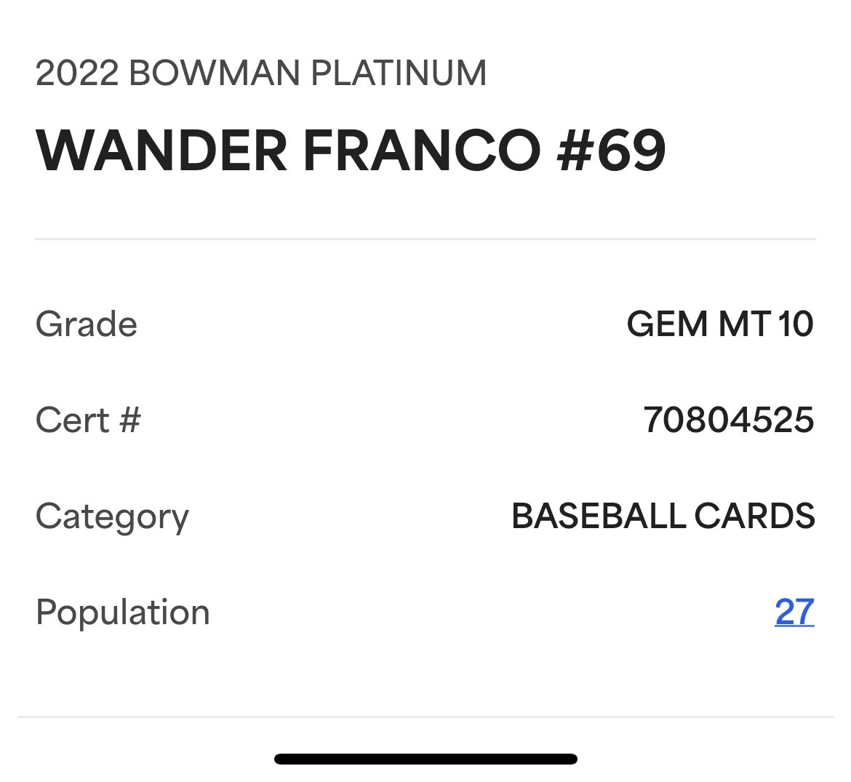The width and height of the screenshot is (851, 782).
Task: Tap the BASEBALL CARDS category value
Action: [x=663, y=516]
